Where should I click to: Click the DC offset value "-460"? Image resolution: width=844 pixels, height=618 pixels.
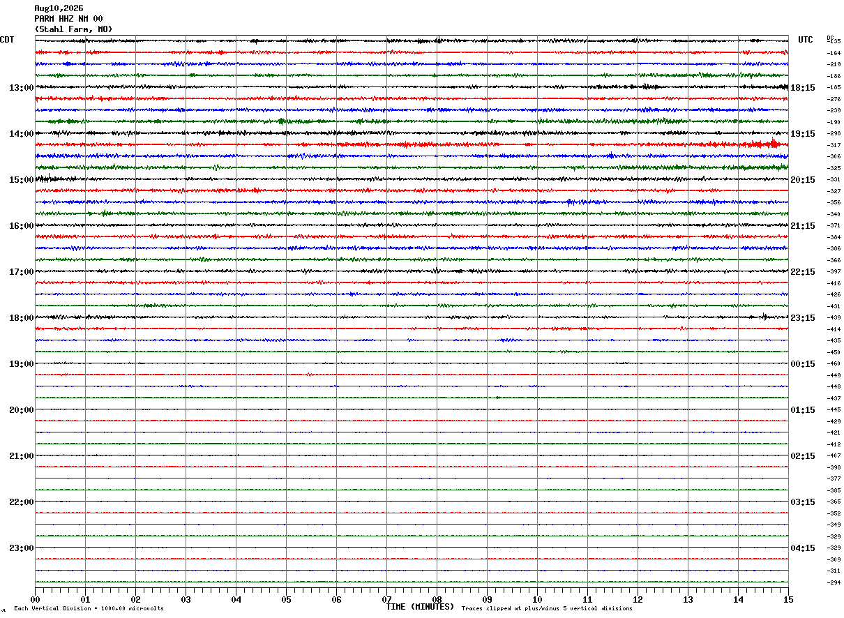(834, 364)
